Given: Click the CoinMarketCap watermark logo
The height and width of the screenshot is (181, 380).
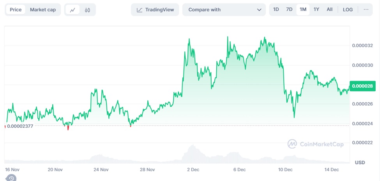Looking at the screenshot, I should click(292, 144).
